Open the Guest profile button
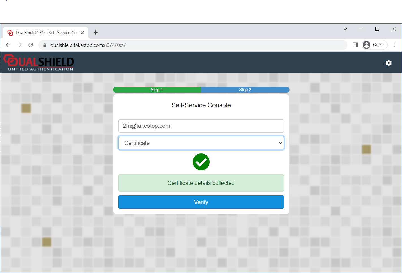The width and height of the screenshot is (402, 273). [x=374, y=45]
